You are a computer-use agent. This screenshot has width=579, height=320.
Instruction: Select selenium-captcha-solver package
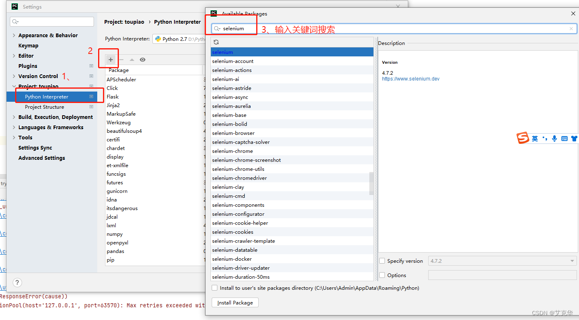click(x=292, y=142)
